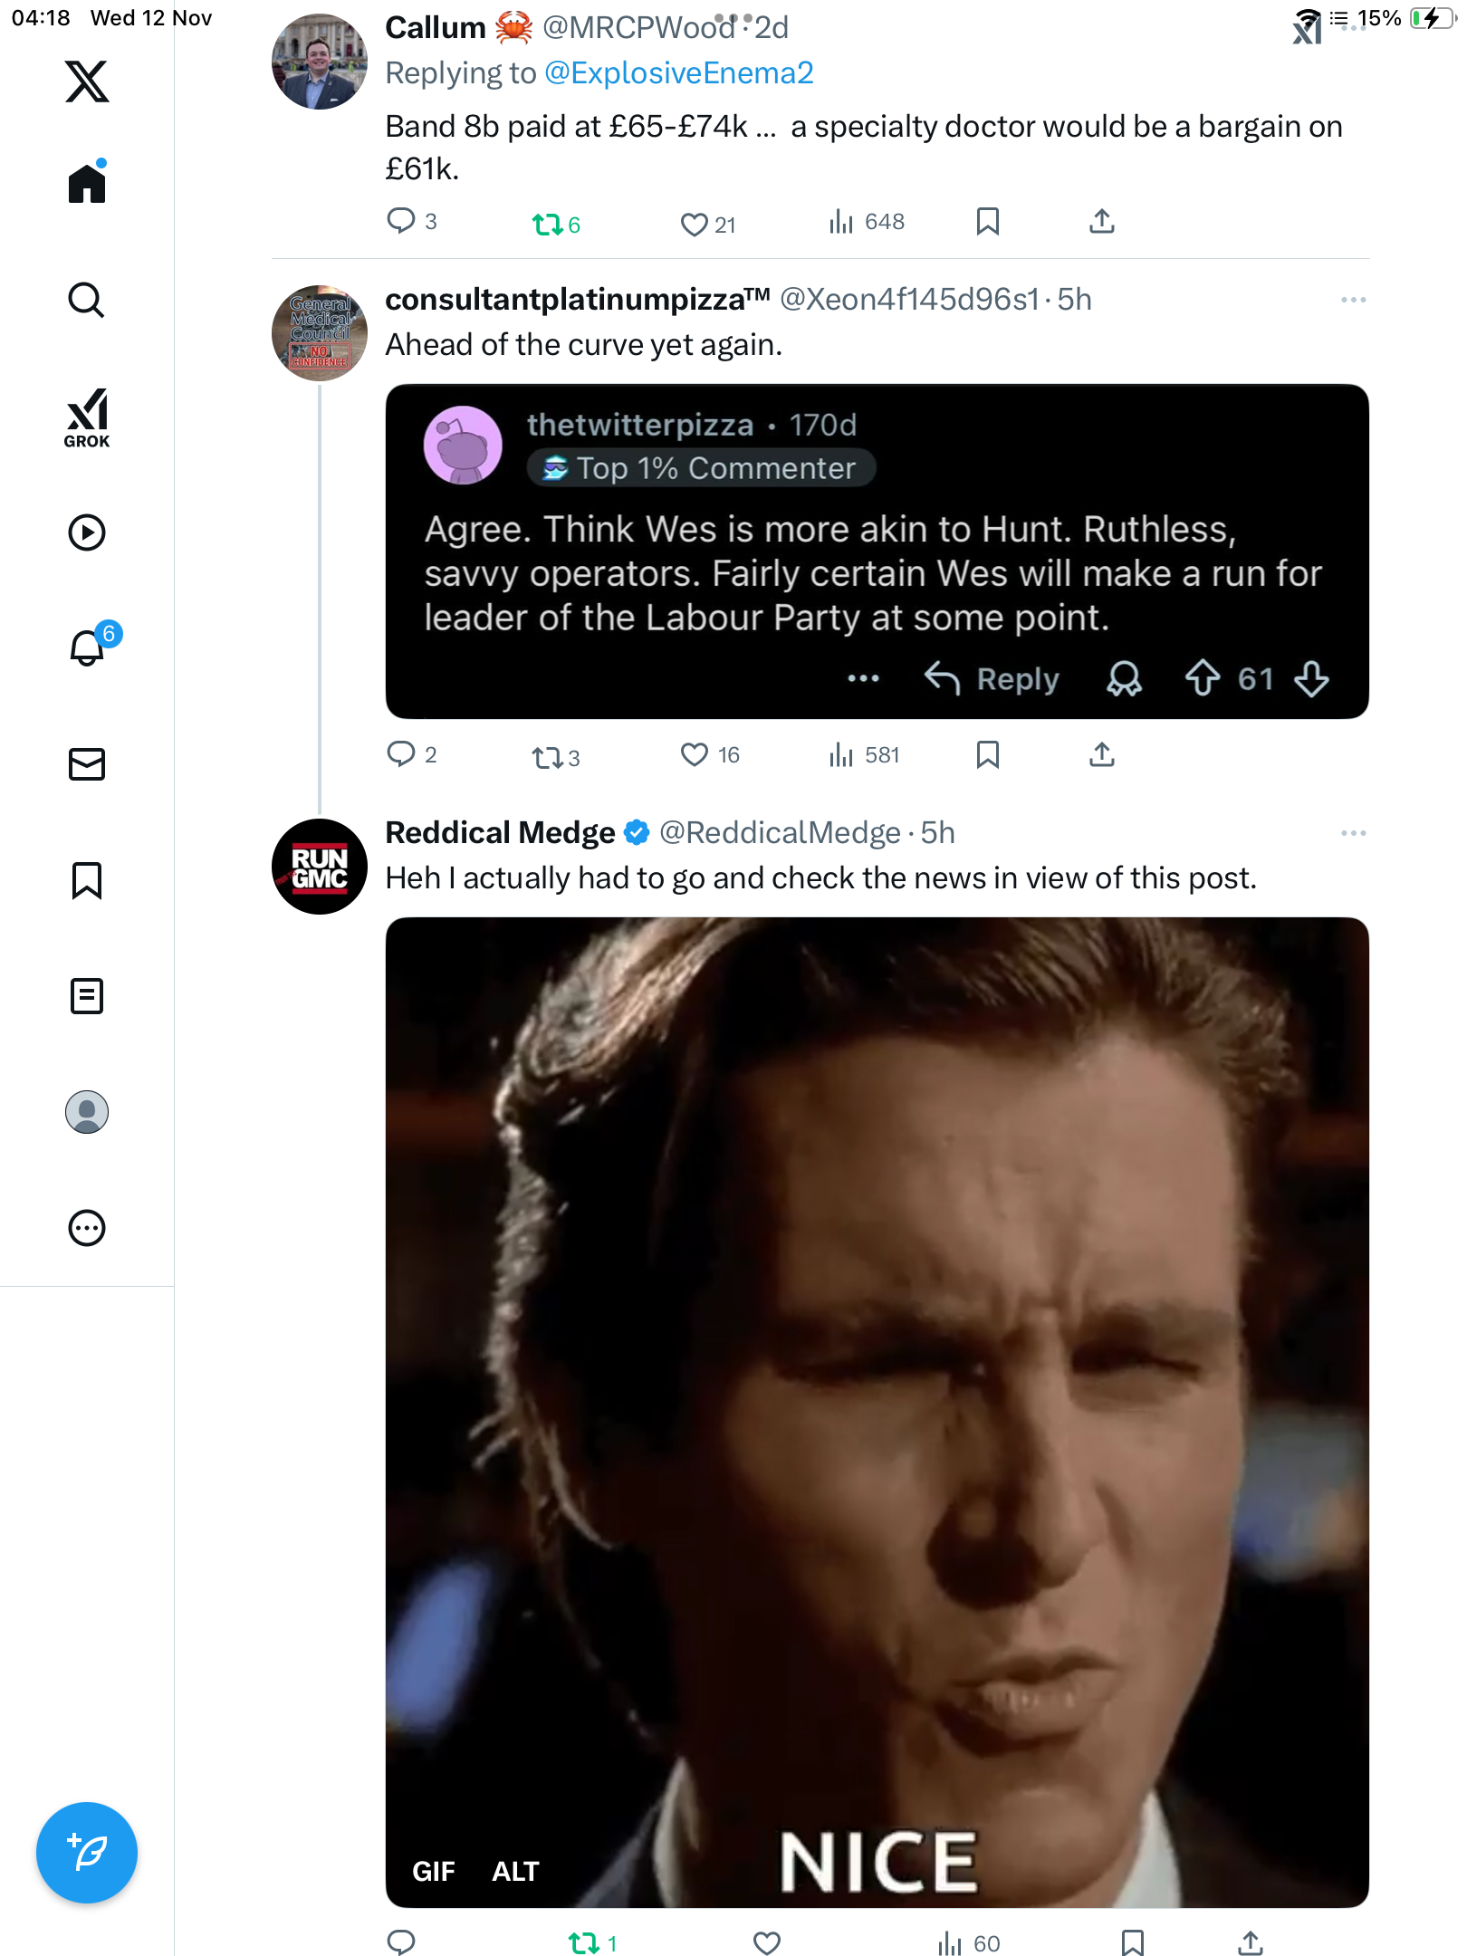
Task: Undo repost on Callum's post
Action: tap(547, 224)
